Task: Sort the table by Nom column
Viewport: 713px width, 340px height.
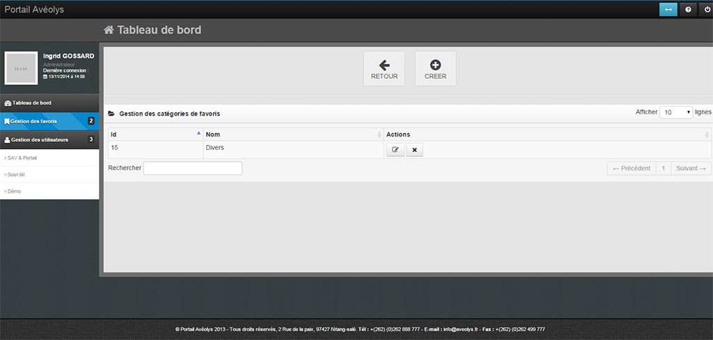Action: click(292, 134)
